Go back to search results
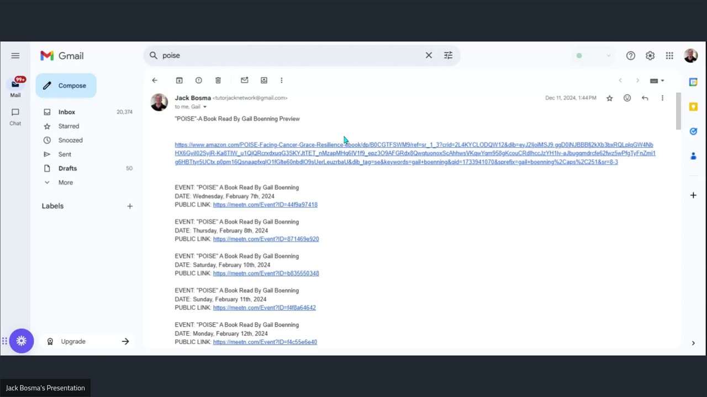The width and height of the screenshot is (707, 397). [155, 81]
